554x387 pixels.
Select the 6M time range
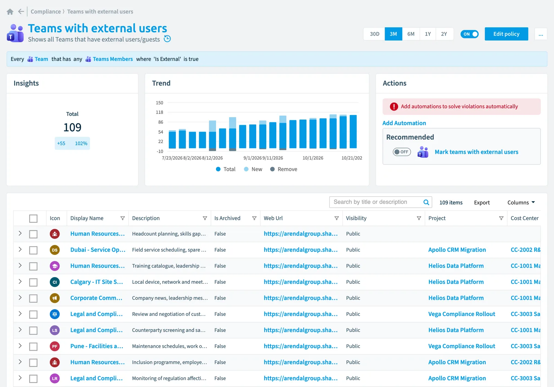411,34
